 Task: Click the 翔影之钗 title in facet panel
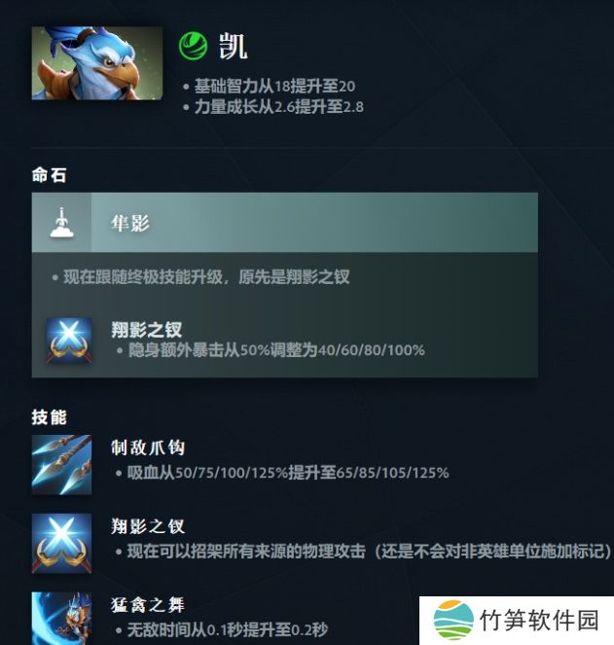click(147, 330)
